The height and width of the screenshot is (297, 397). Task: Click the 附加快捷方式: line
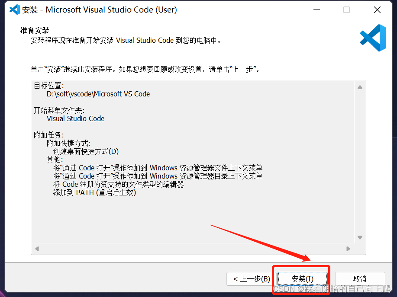[68, 144]
